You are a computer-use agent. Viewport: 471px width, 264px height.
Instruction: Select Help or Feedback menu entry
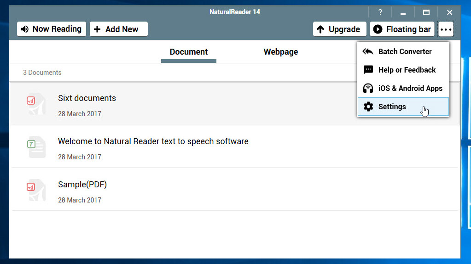click(403, 70)
